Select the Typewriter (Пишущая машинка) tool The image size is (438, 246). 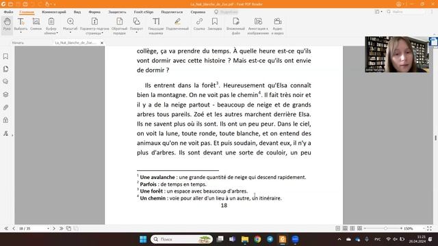click(156, 25)
